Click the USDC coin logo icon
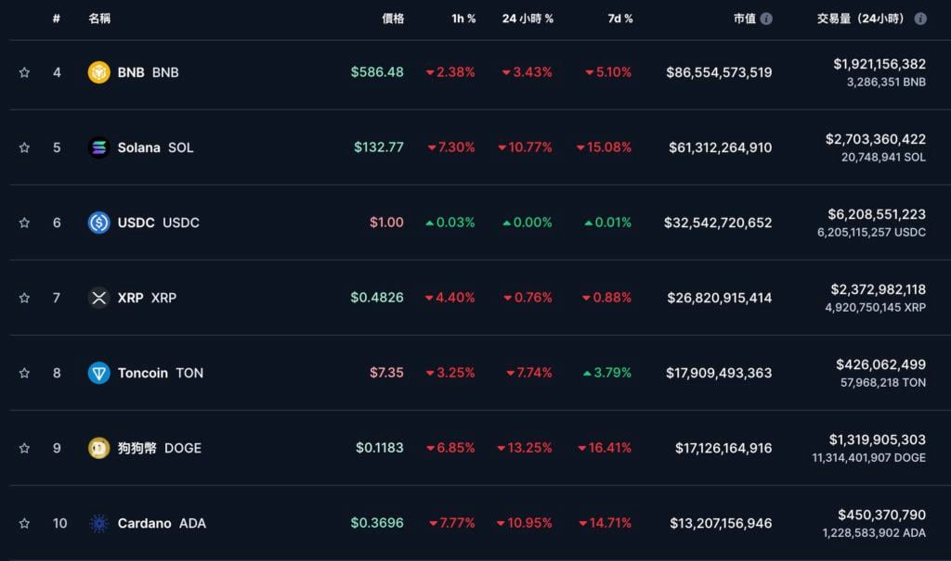 [98, 223]
